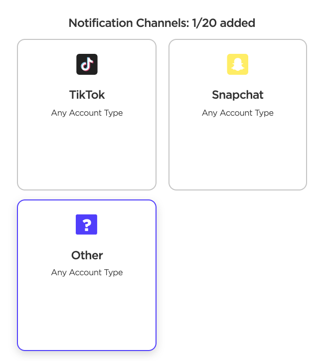
Task: Click the purple question mark icon
Action: [87, 225]
